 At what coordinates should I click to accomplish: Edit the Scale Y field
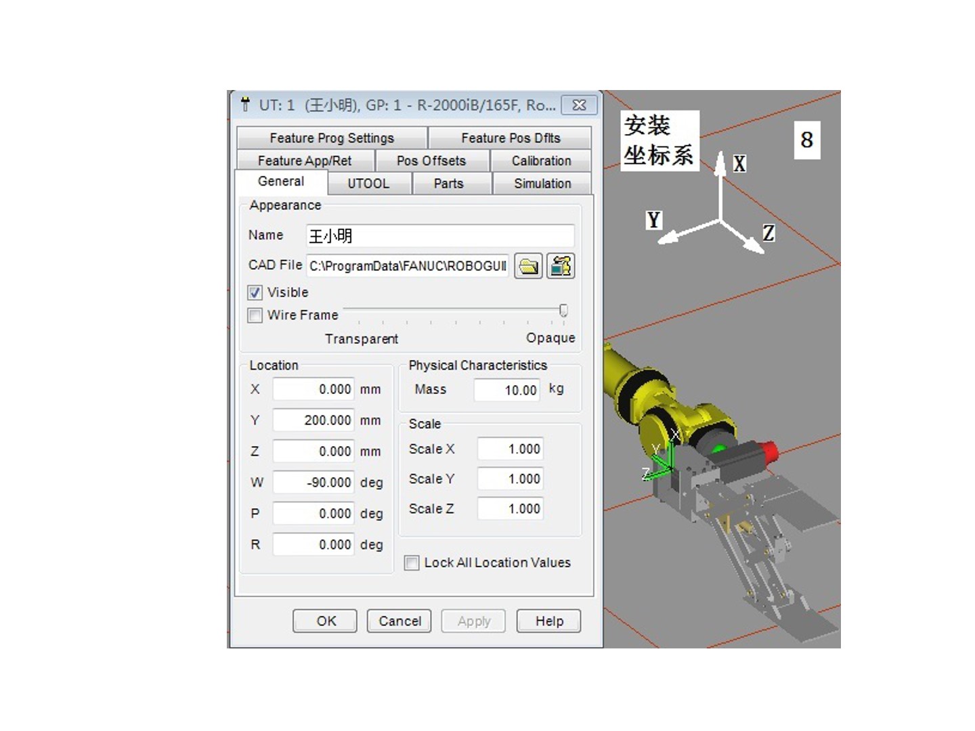(x=511, y=479)
